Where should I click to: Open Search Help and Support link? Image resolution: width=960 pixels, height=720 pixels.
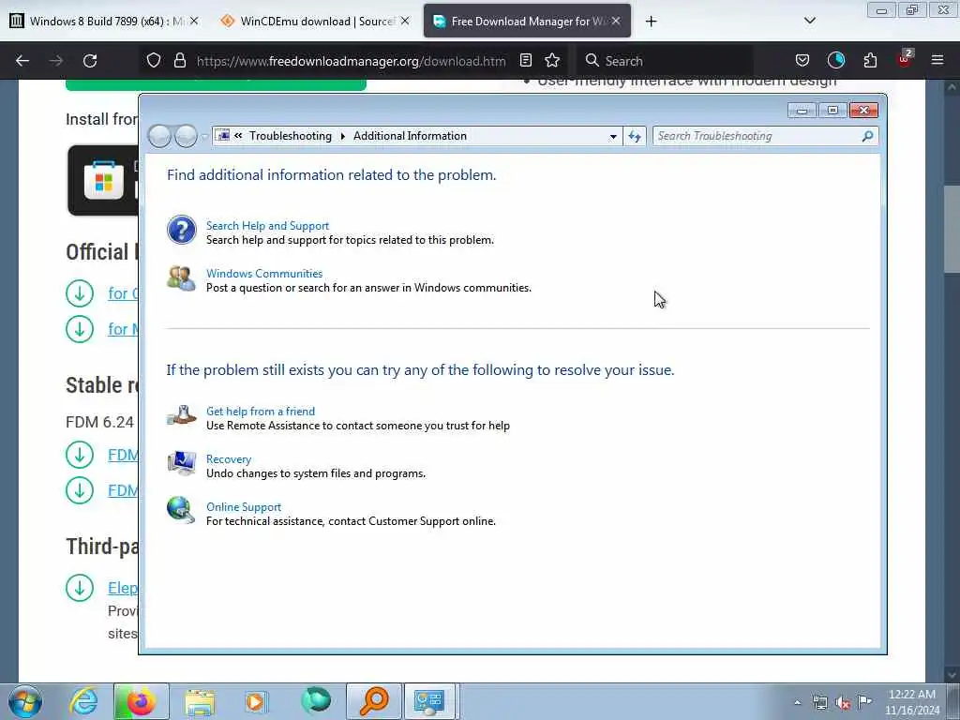click(267, 226)
